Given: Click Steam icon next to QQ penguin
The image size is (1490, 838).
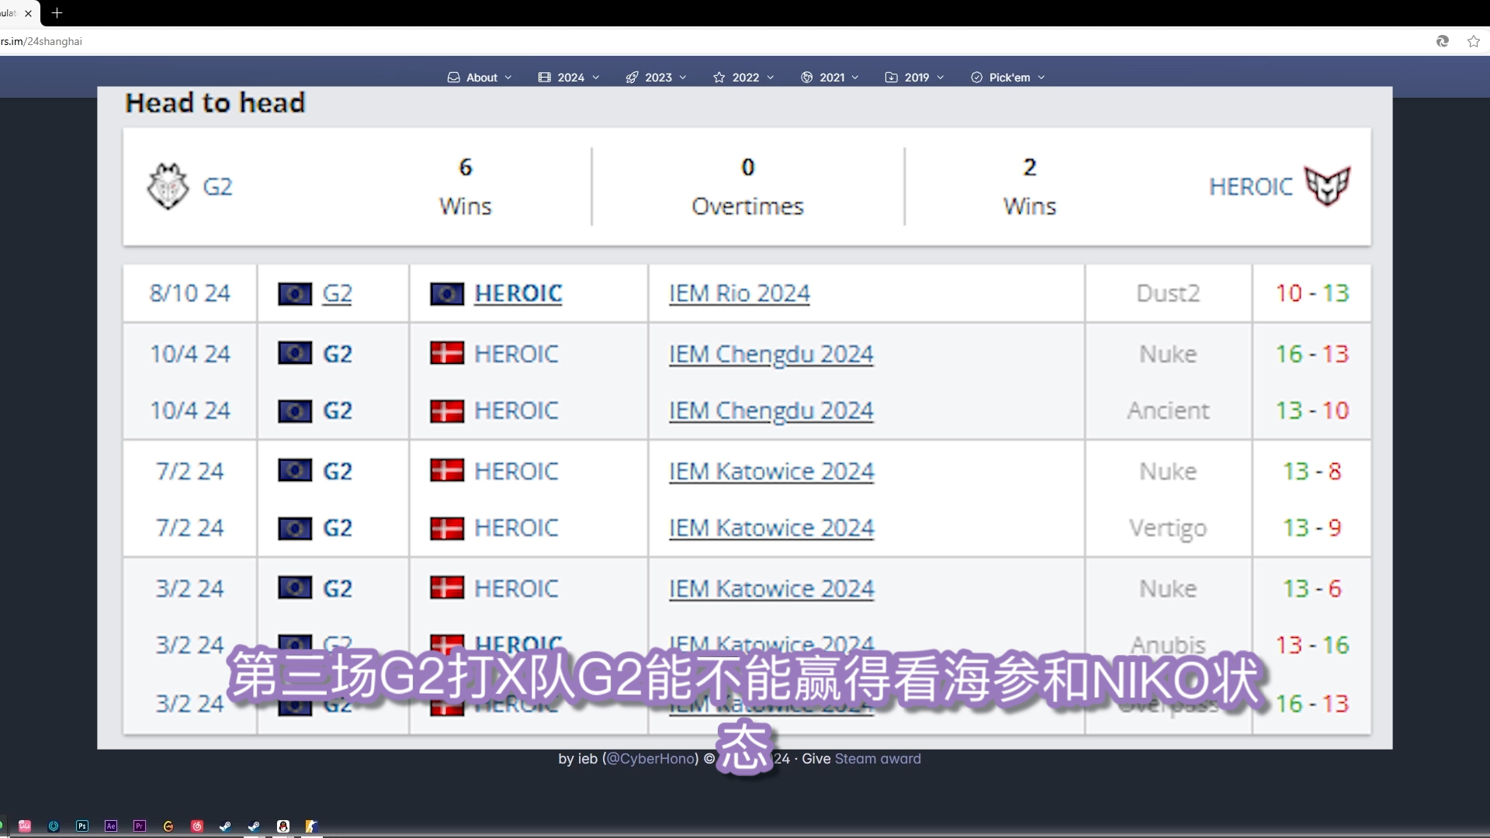Looking at the screenshot, I should [254, 826].
